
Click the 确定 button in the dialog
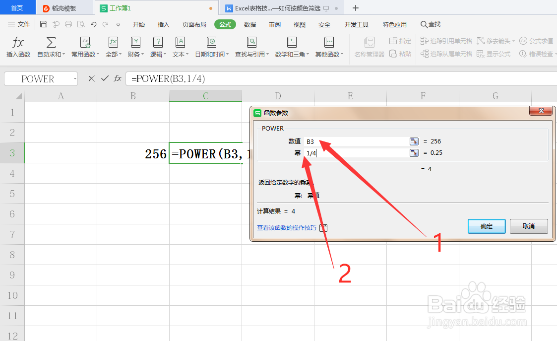click(x=487, y=226)
